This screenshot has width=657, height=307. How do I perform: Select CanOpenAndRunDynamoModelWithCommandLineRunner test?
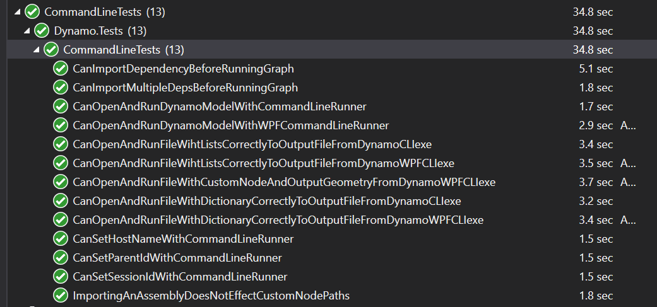[220, 107]
